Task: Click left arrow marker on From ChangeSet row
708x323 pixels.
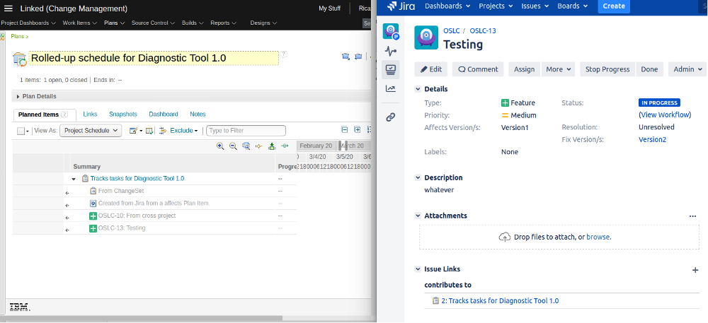Action: click(67, 193)
